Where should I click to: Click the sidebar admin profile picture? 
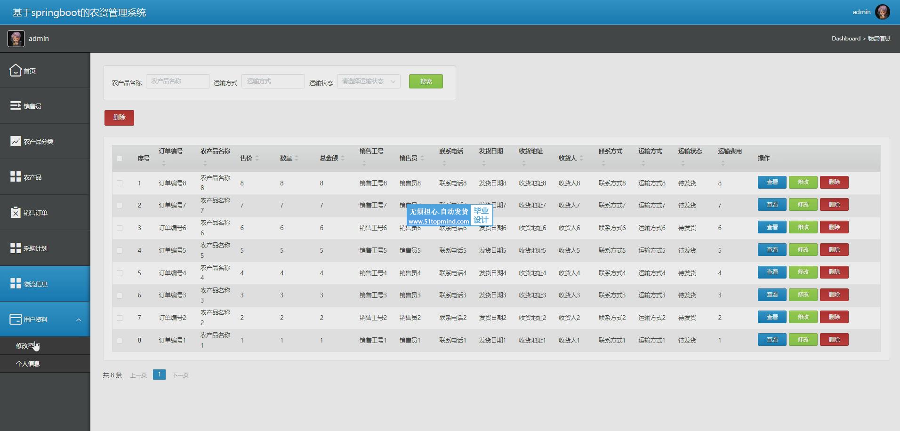16,39
